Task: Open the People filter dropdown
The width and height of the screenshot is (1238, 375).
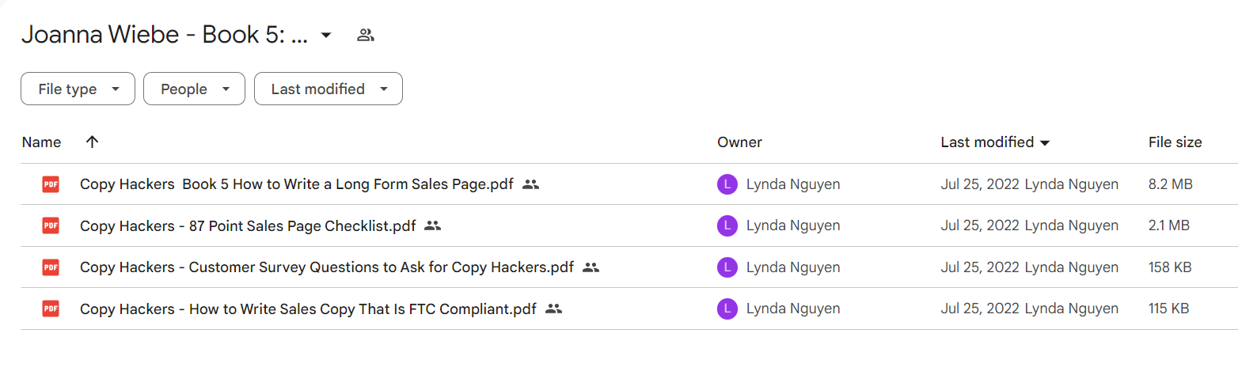Action: point(194,89)
